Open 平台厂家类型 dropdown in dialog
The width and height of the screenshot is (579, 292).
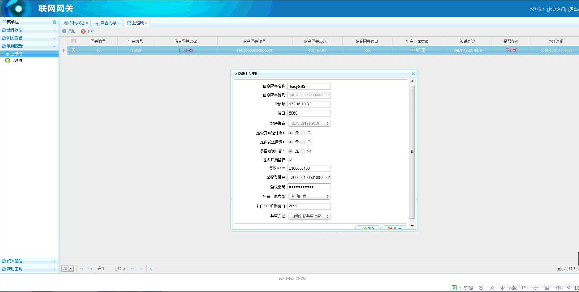(309, 196)
